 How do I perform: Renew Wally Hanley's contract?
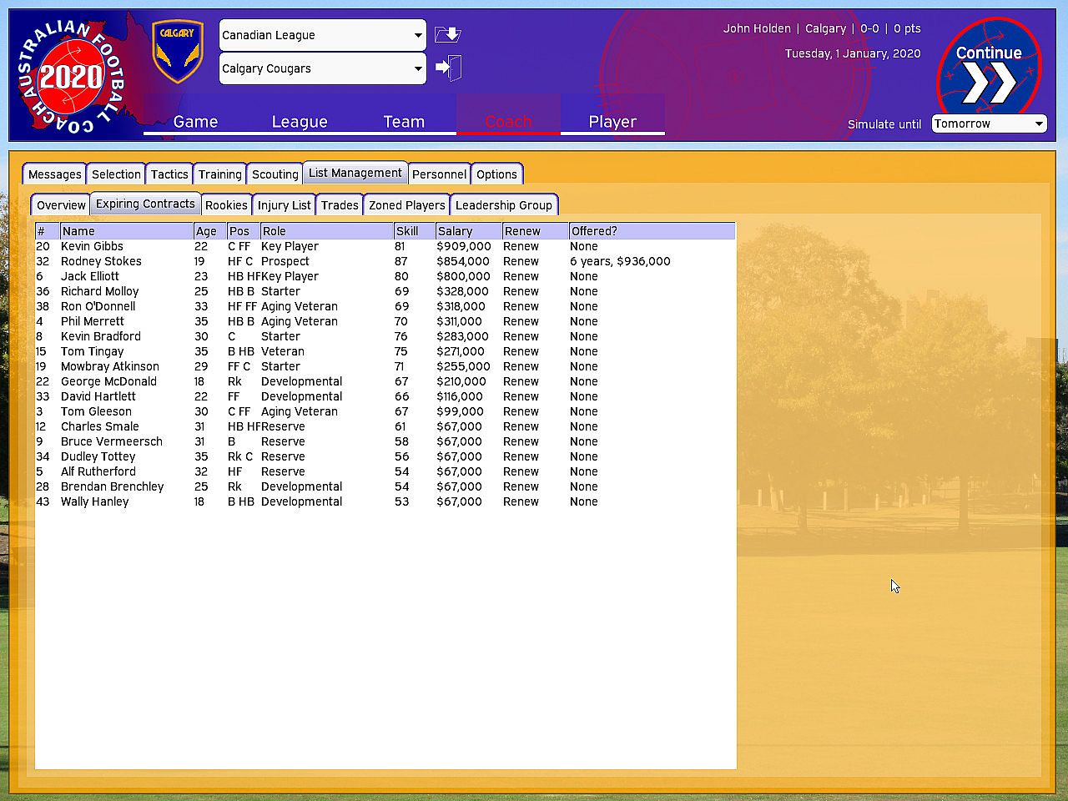pos(521,501)
